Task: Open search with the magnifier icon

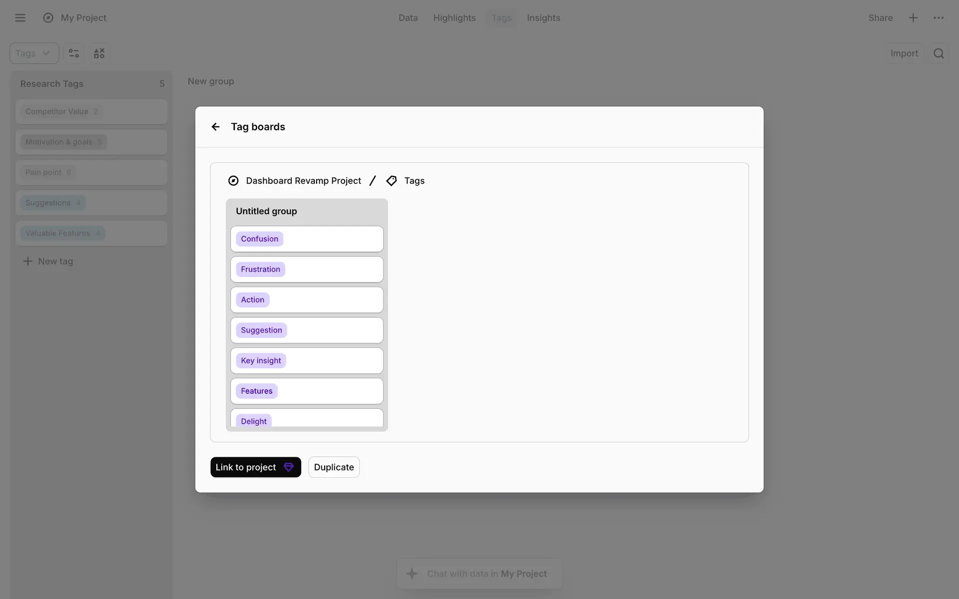Action: click(x=939, y=53)
